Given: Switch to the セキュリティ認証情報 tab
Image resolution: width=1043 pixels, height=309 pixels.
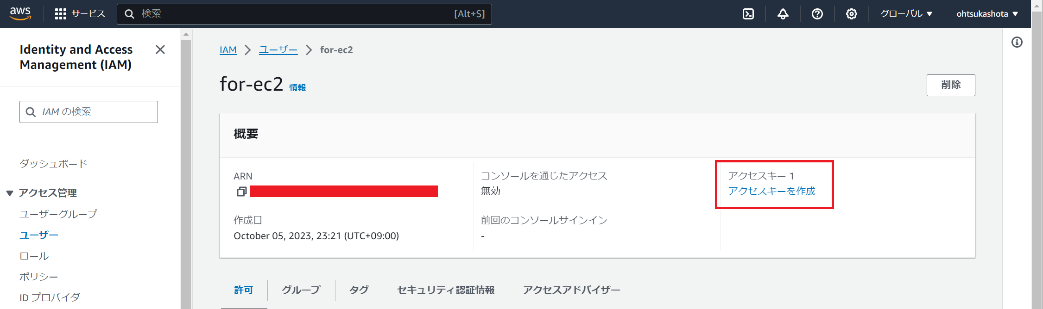Looking at the screenshot, I should click(446, 290).
